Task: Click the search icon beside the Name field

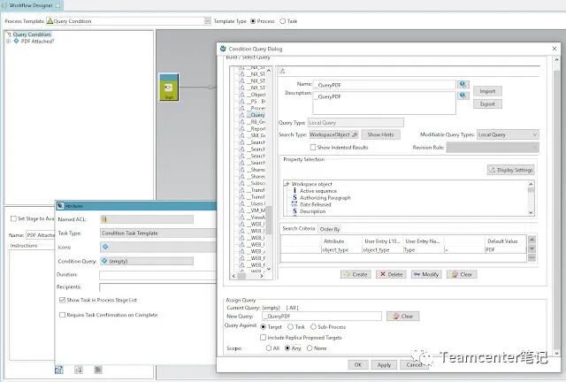Action: coord(462,83)
